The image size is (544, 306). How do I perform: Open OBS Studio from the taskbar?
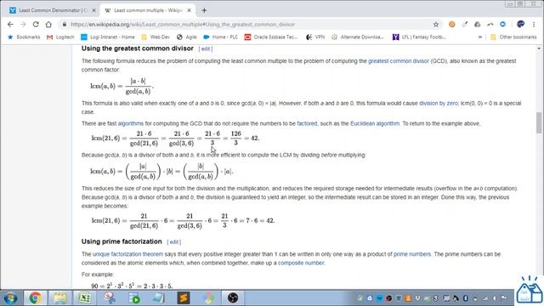tap(233, 298)
